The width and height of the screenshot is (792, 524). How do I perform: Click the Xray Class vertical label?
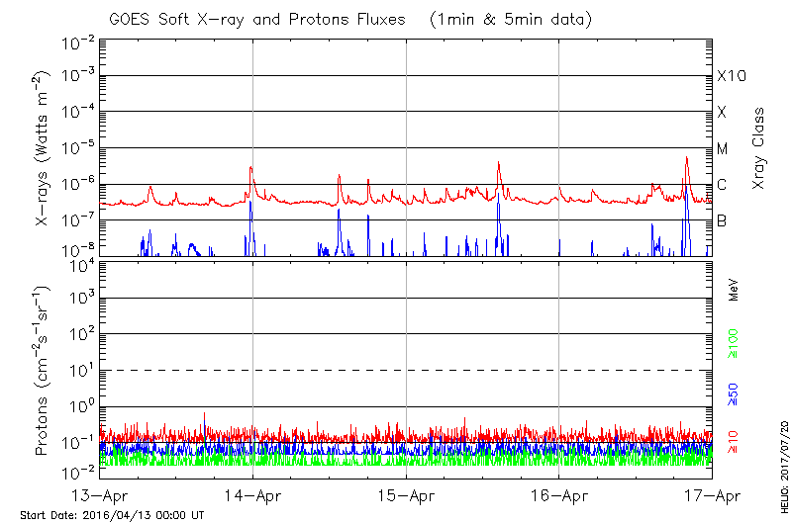pos(760,148)
